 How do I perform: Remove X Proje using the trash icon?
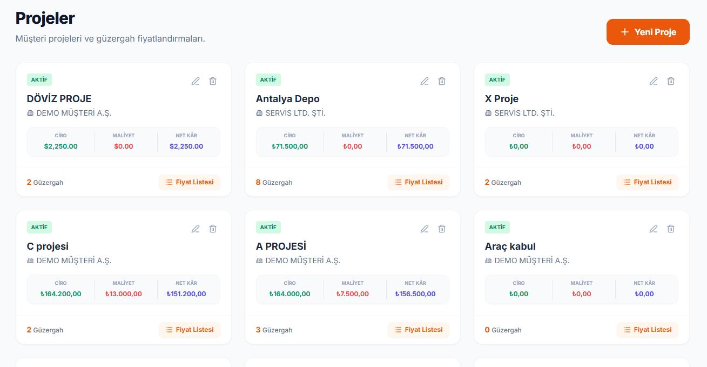[x=671, y=81]
